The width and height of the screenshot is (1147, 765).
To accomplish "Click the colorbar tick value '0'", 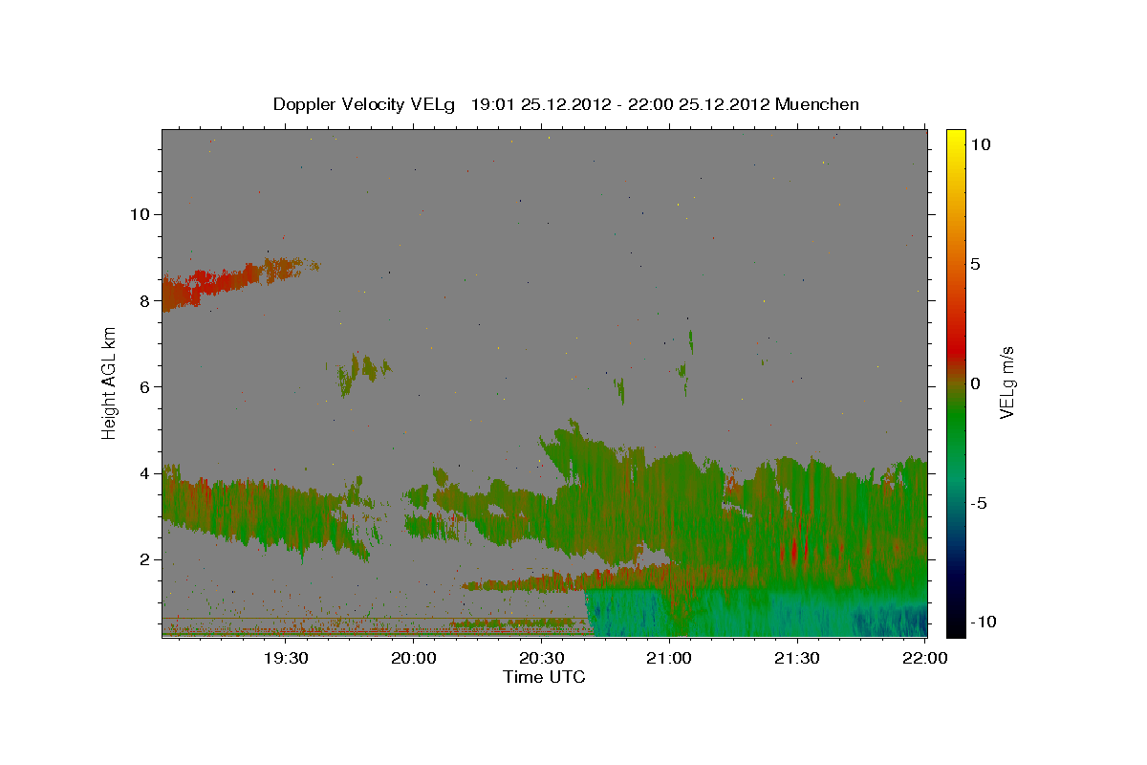I will (976, 383).
